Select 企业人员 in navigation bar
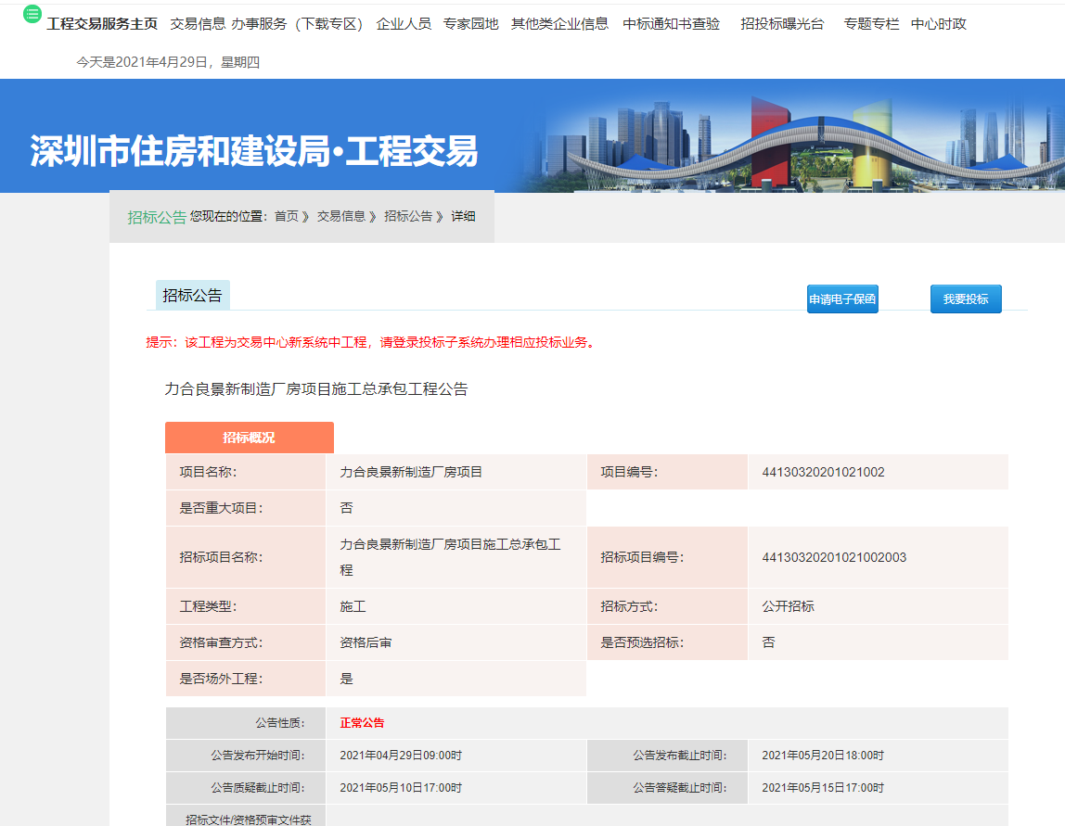 [x=404, y=24]
